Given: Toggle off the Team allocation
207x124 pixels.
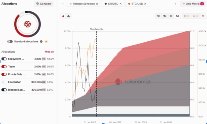Looking at the screenshot, I should point(4,67).
